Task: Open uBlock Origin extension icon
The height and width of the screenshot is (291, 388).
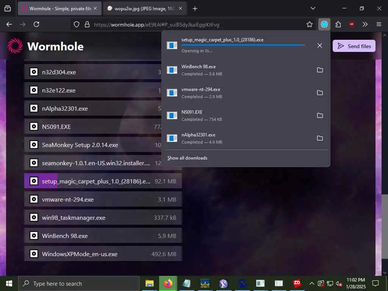Action: pyautogui.click(x=352, y=24)
